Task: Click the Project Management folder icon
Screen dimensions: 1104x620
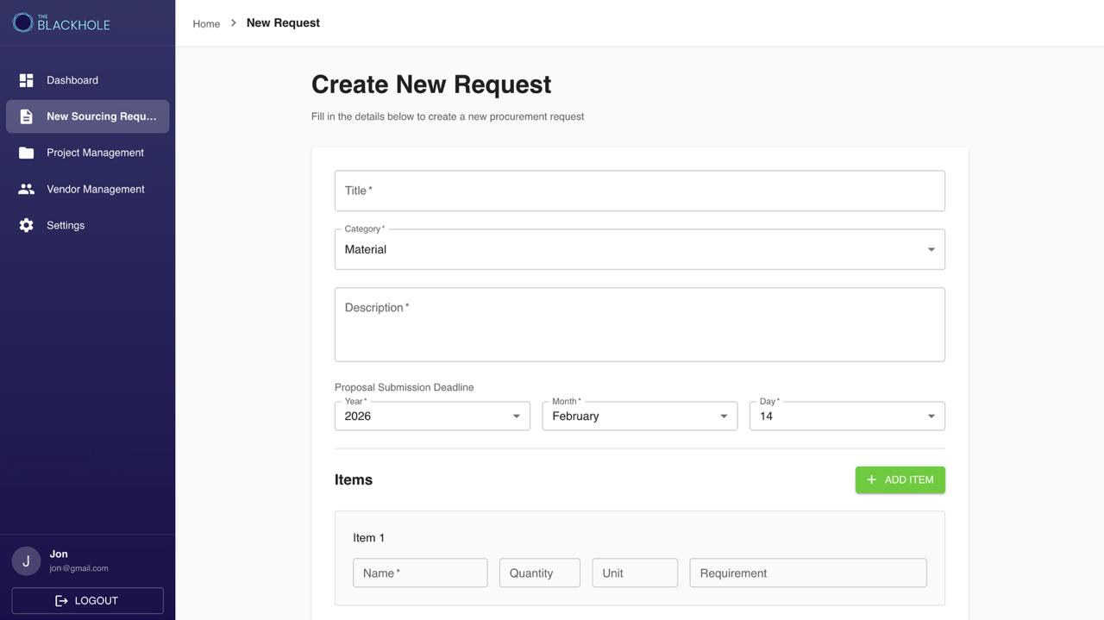Action: click(27, 153)
